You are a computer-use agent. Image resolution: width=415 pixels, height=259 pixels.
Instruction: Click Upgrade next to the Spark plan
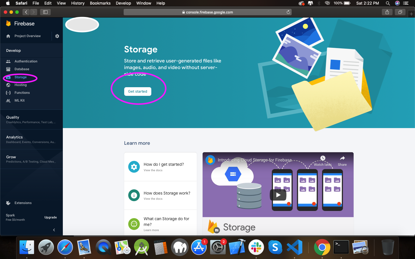[x=50, y=217]
